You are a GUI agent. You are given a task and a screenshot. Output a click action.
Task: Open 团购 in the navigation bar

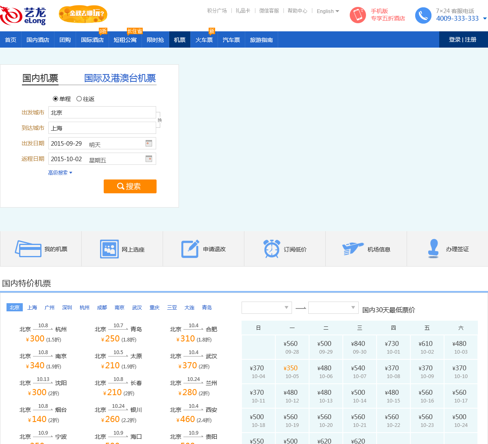click(x=65, y=40)
